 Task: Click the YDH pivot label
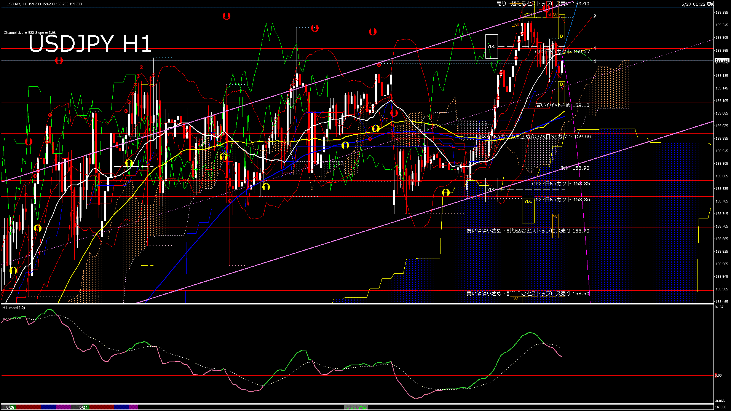point(528,15)
